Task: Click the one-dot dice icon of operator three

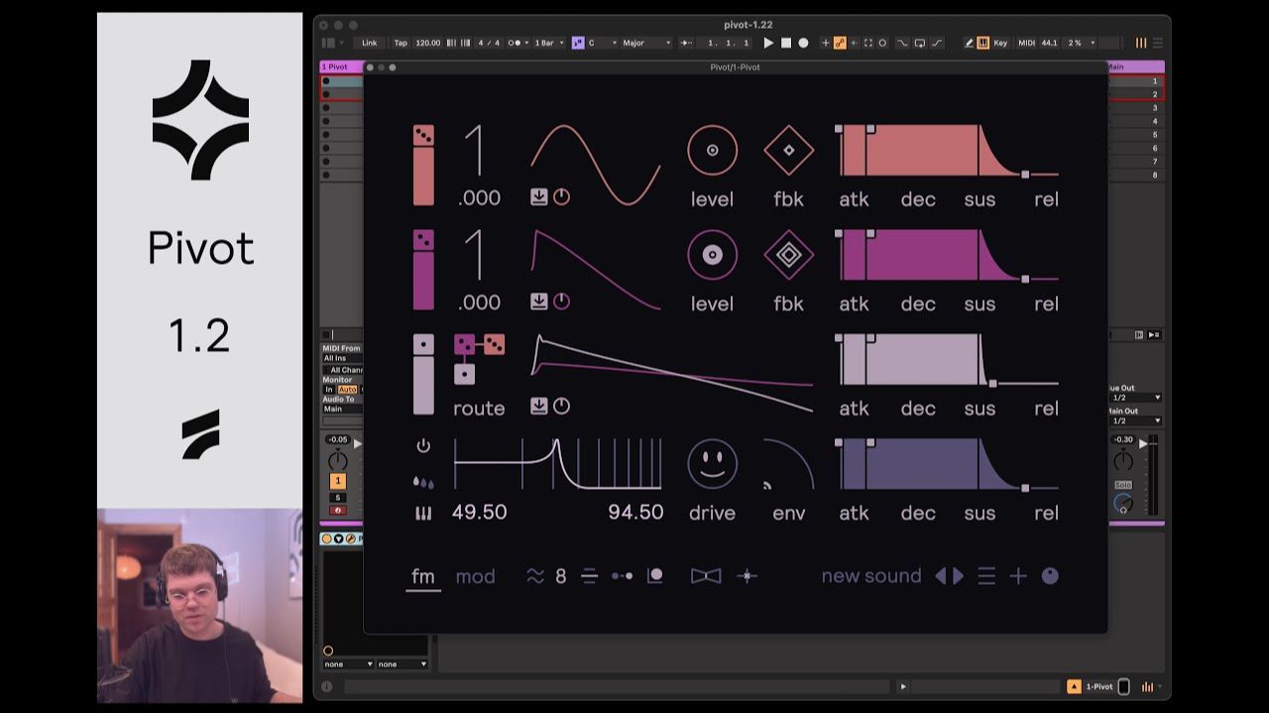Action: coord(423,344)
